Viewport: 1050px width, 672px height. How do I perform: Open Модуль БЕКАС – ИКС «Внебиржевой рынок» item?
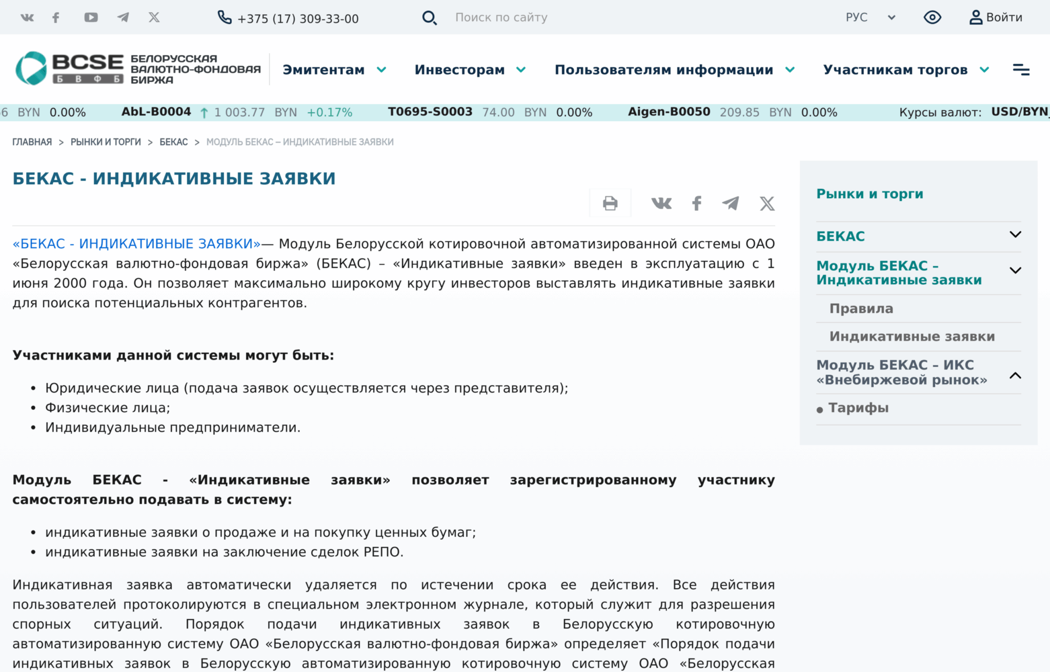pyautogui.click(x=901, y=372)
